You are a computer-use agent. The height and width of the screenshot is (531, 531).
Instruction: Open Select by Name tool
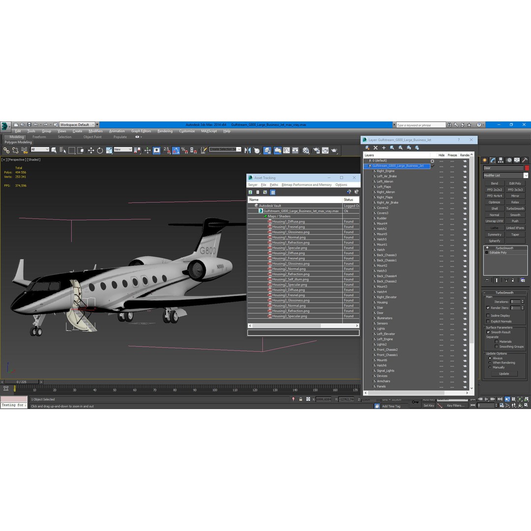[x=62, y=150]
